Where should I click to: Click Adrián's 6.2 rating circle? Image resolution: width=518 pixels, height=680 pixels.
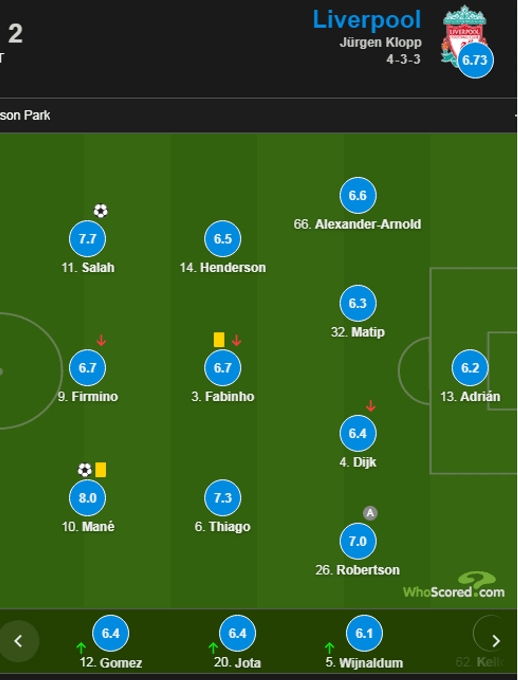point(470,368)
